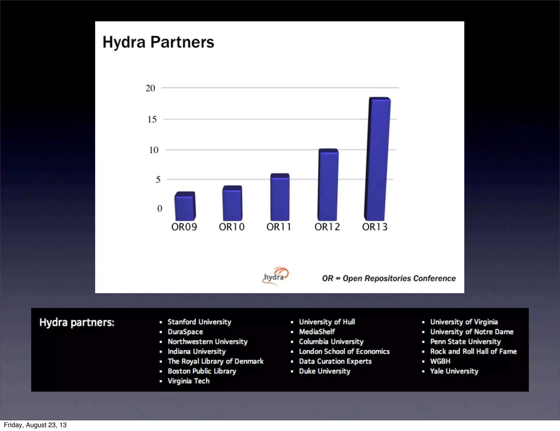
Task: Click the Friday, August 23 date footer
Action: pos(35,425)
